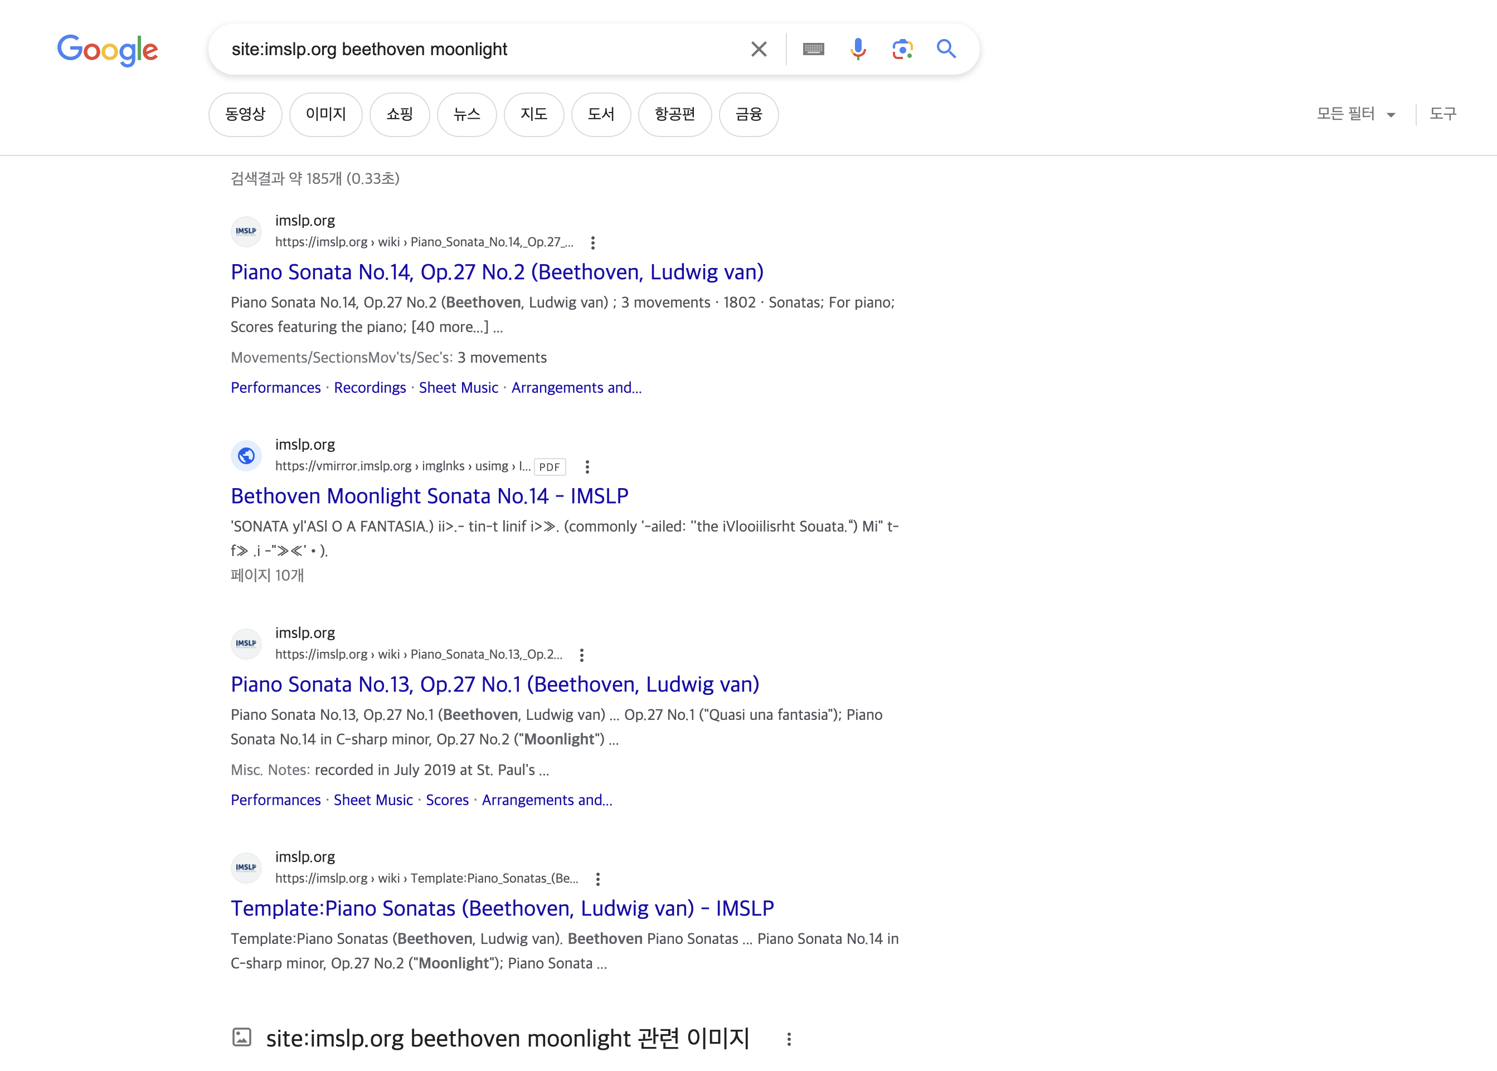Open the Recordings sitelink
This screenshot has height=1071, width=1497.
[x=370, y=388]
